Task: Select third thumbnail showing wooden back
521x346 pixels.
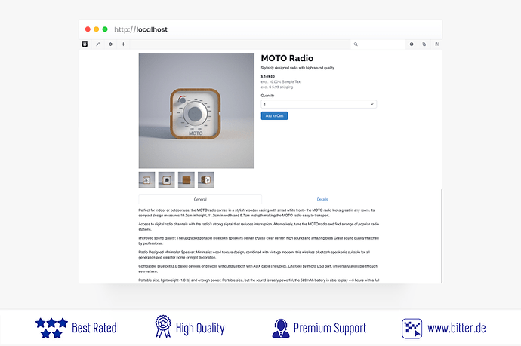Action: click(x=186, y=180)
